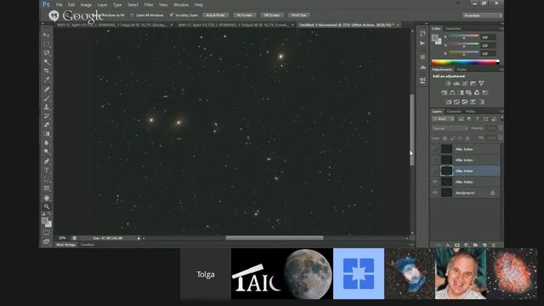Select the Dodge tool

(x=46, y=151)
